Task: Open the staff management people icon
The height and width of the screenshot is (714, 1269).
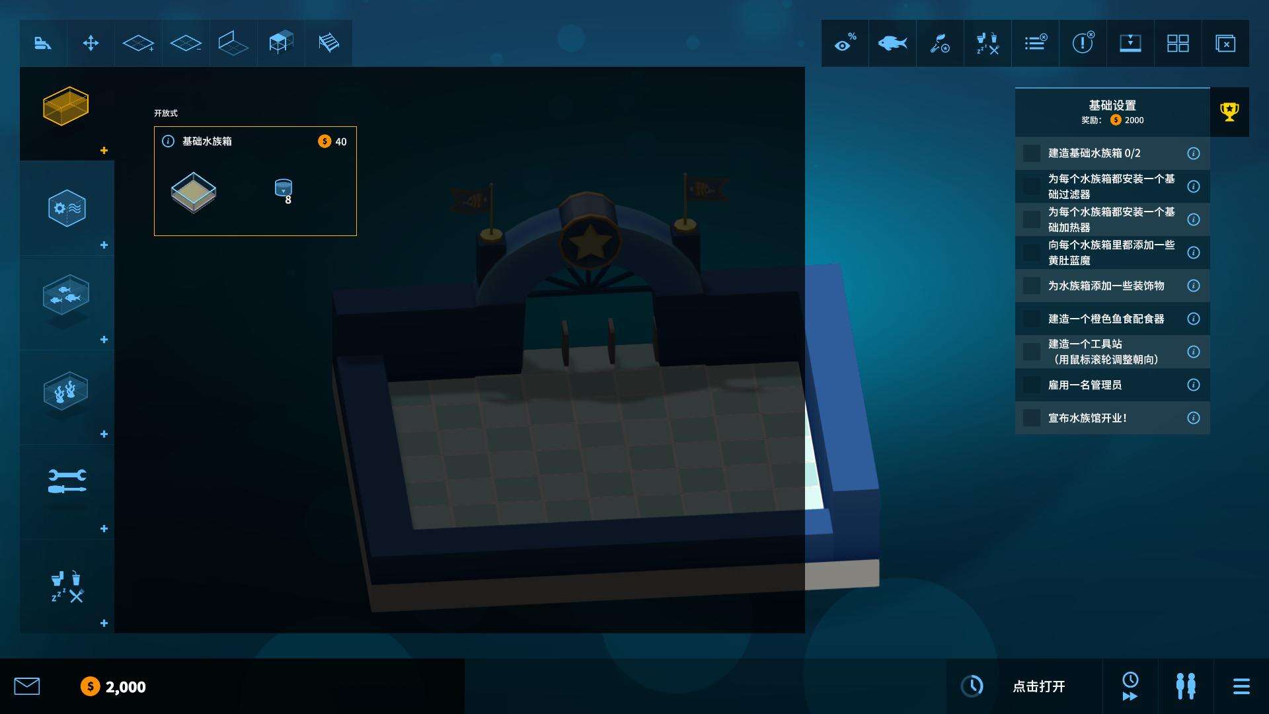Action: [1186, 686]
